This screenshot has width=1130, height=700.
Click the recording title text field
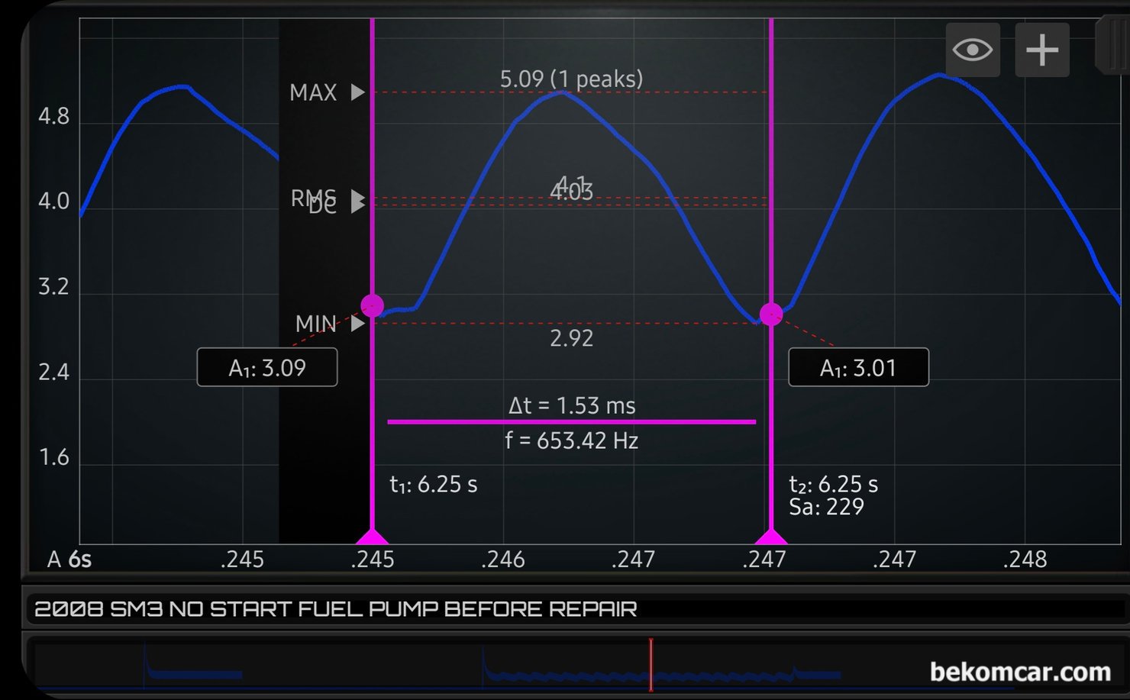(x=336, y=609)
